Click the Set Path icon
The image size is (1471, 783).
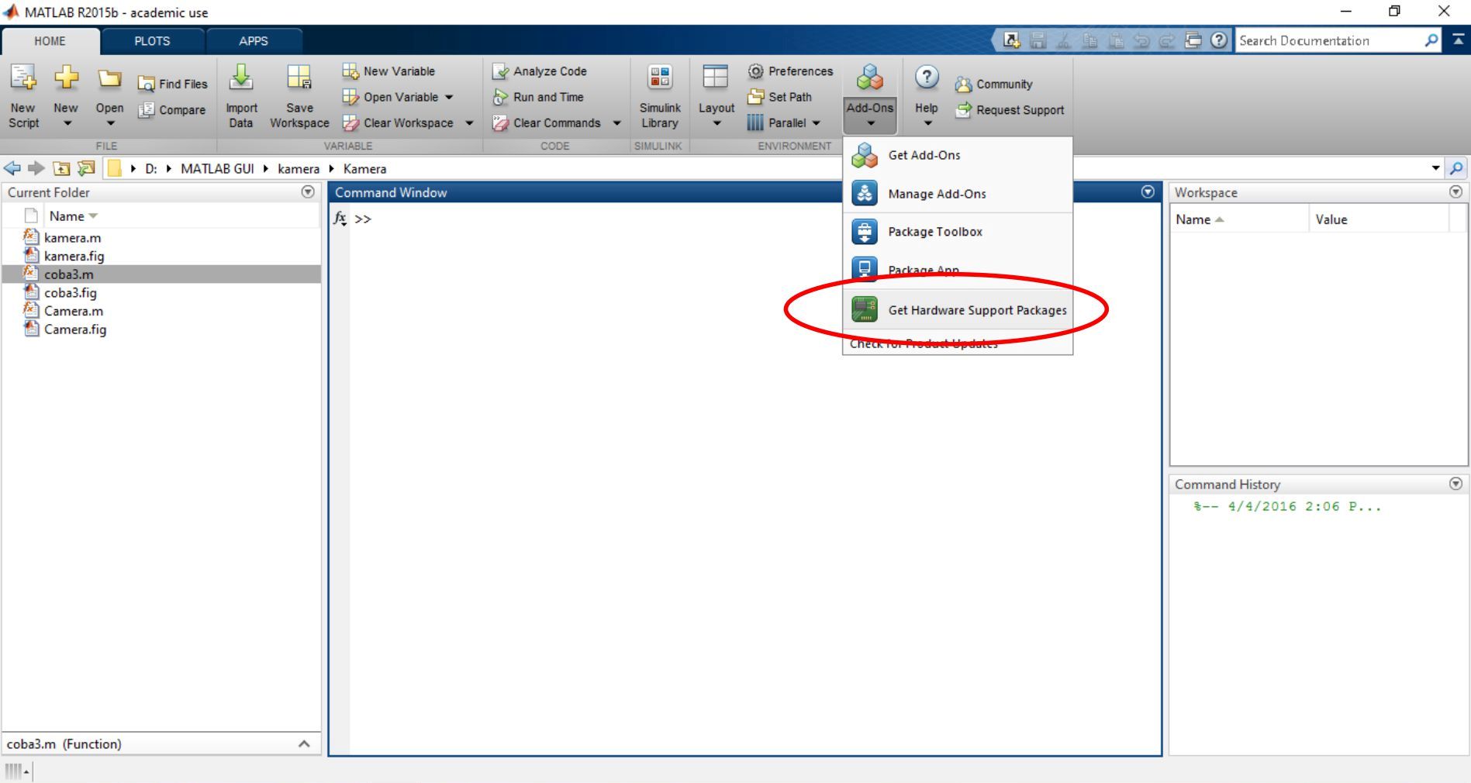pos(755,97)
